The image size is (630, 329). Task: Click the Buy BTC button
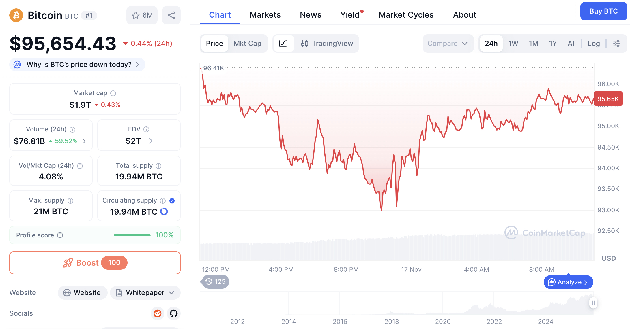[x=603, y=11]
